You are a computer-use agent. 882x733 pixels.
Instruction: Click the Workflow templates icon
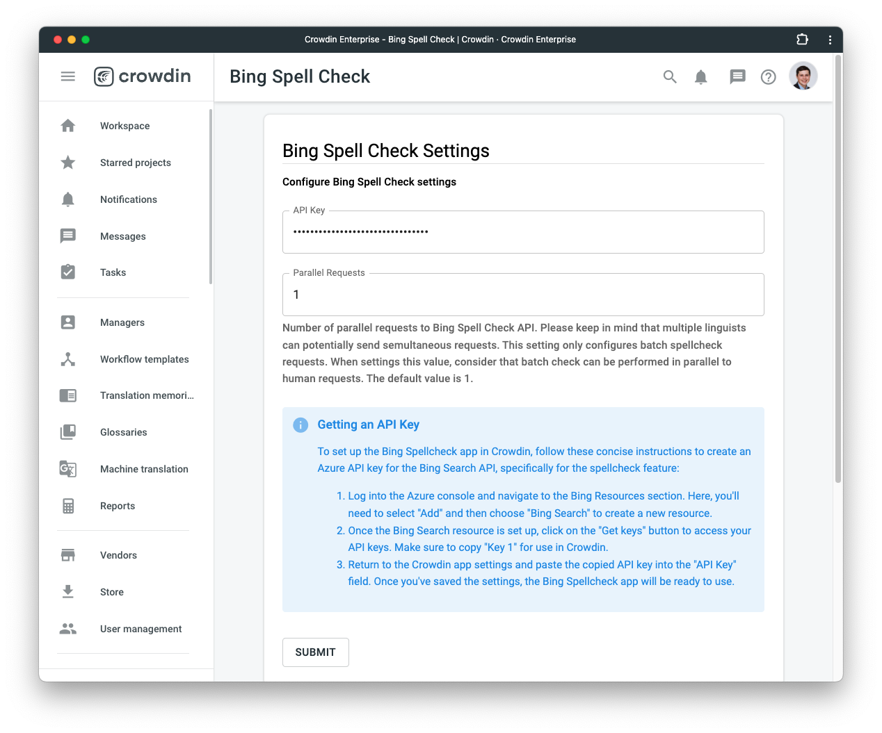coord(68,359)
